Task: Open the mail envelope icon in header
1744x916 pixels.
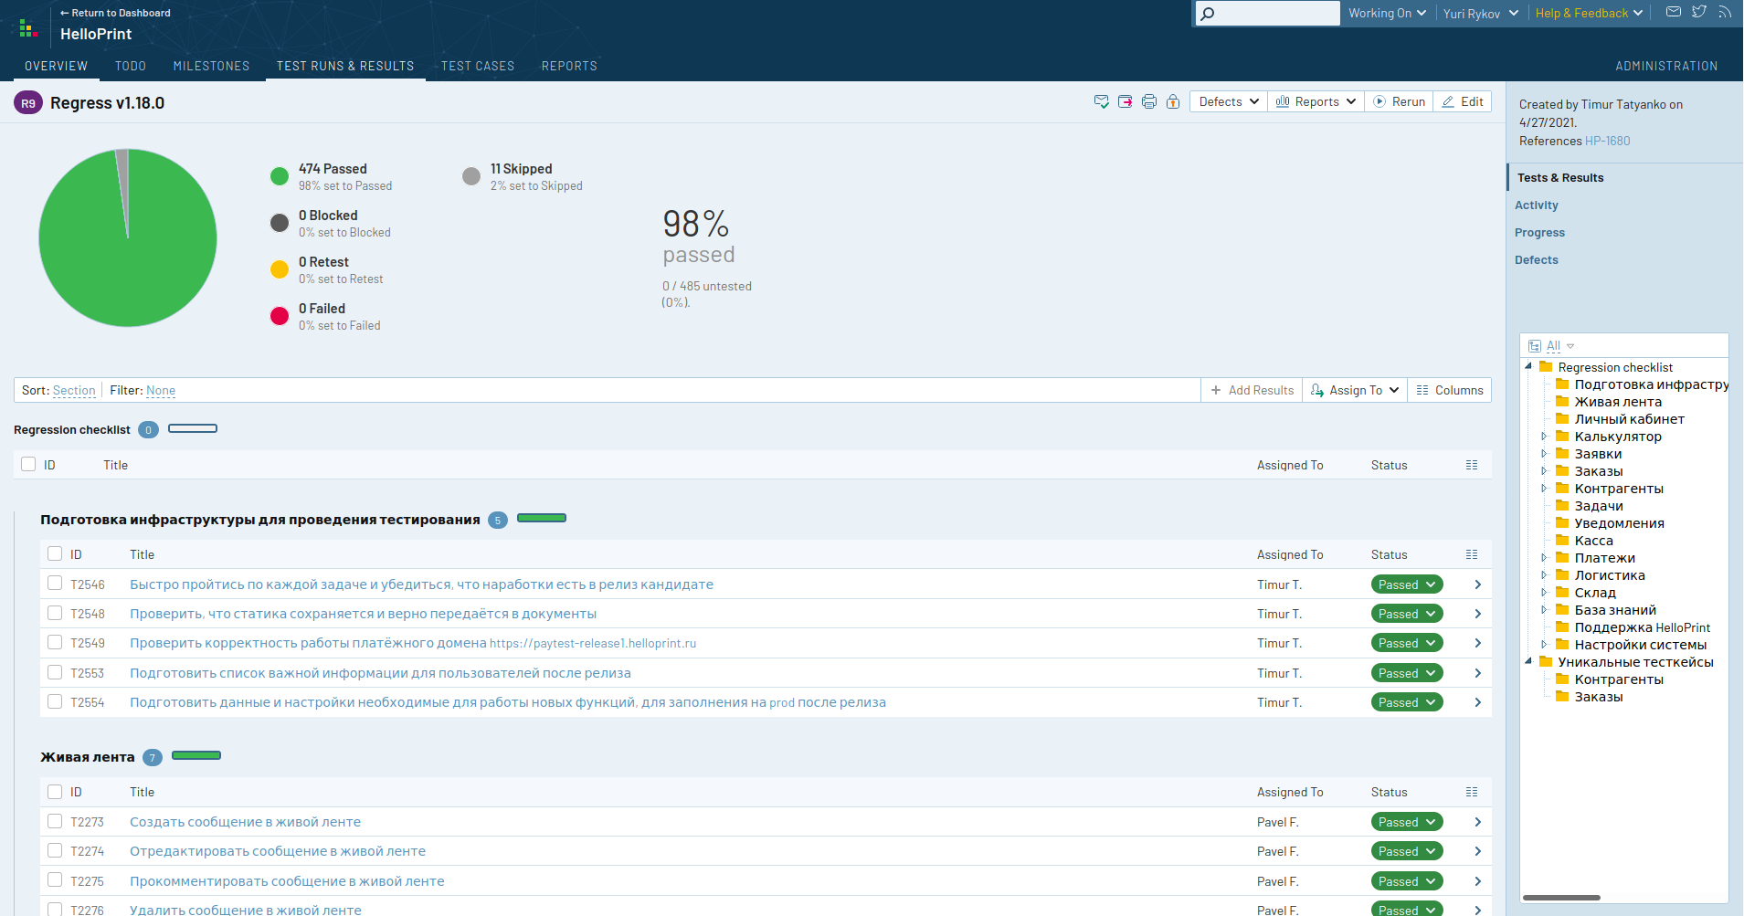Action: click(1674, 12)
